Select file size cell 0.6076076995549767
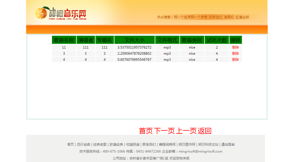 click(x=134, y=59)
